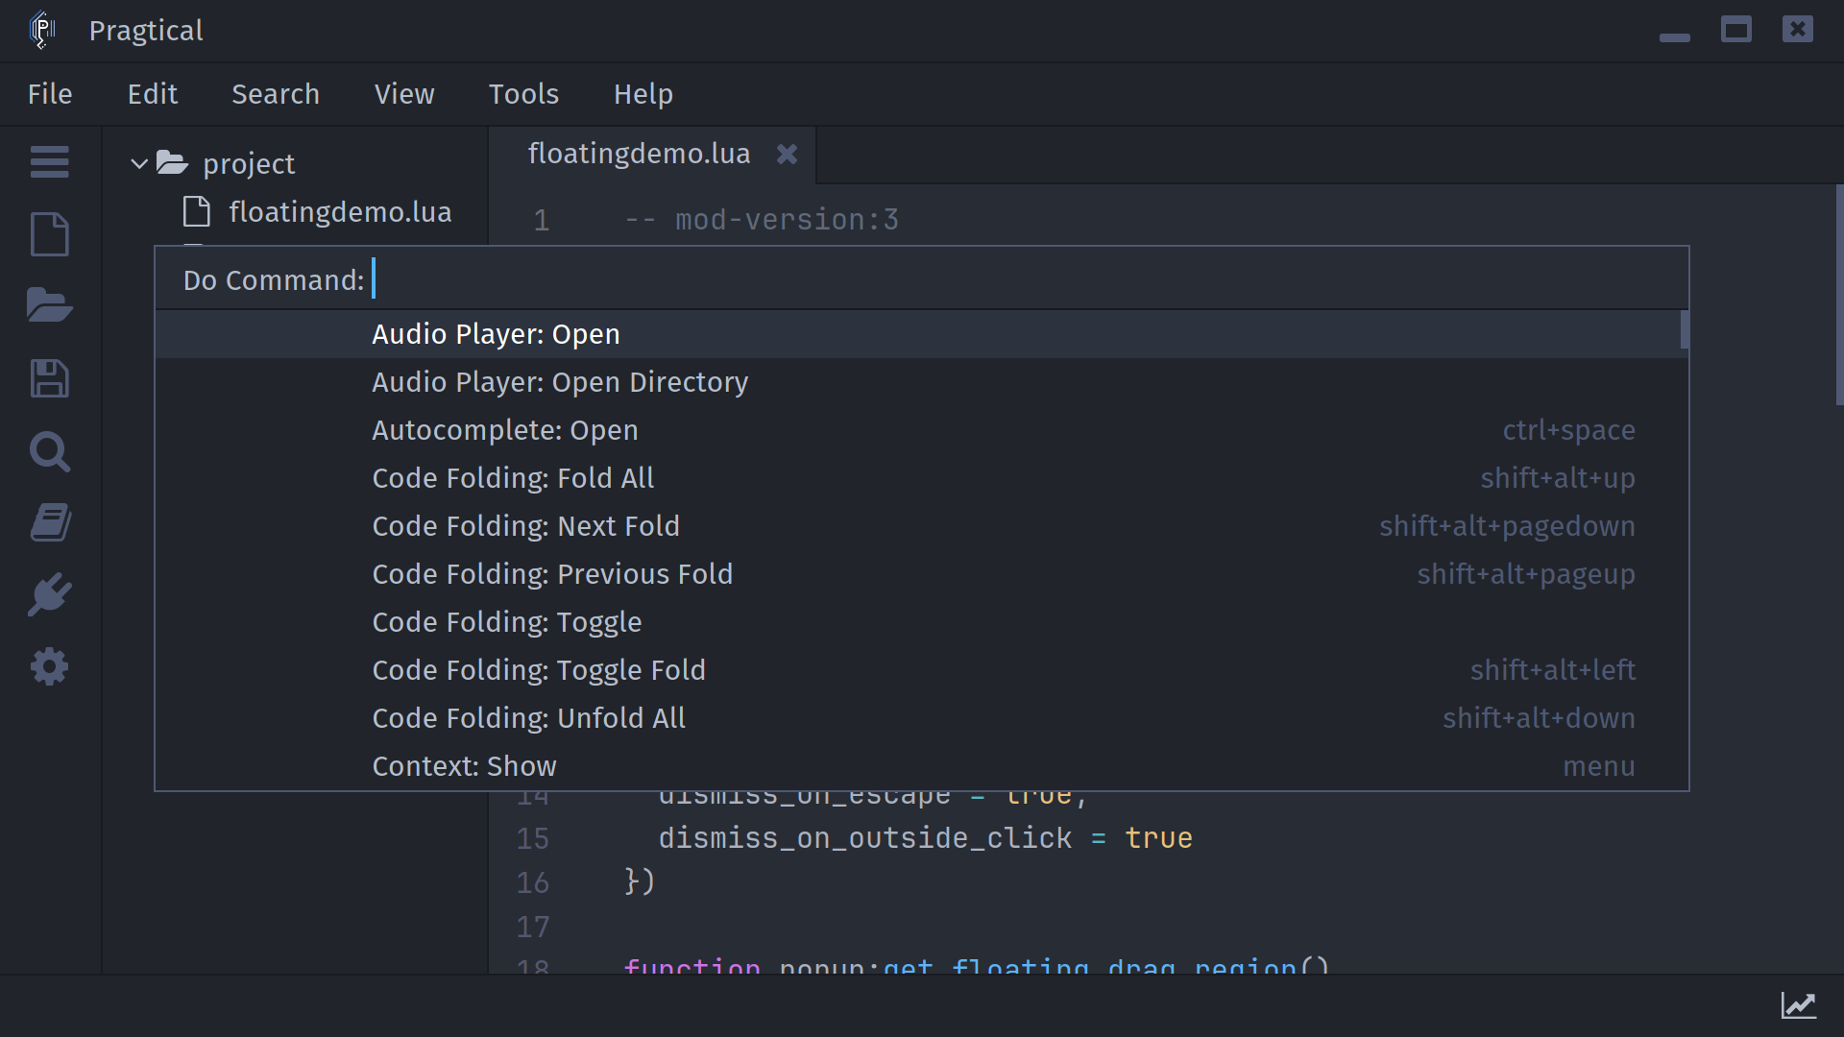
Task: Open plugins via the plug icon
Action: [x=49, y=595]
